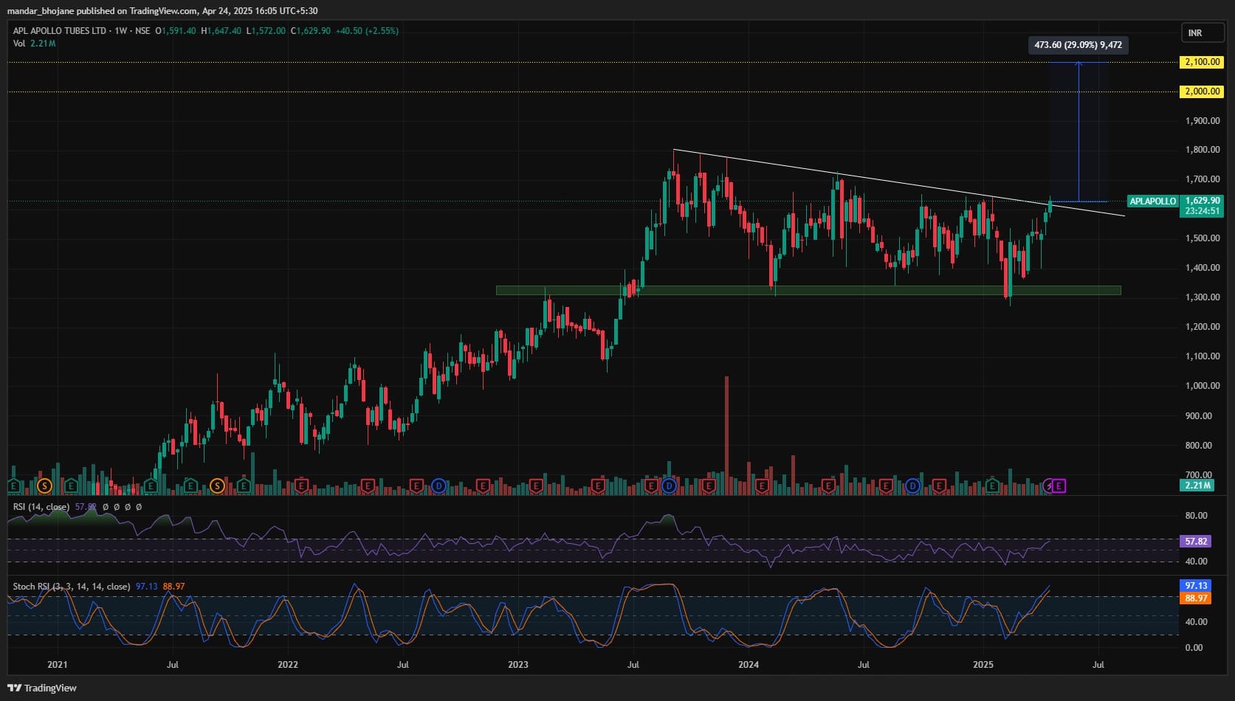Click the 57.82 RSI value label
Image resolution: width=1235 pixels, height=701 pixels.
[1196, 542]
